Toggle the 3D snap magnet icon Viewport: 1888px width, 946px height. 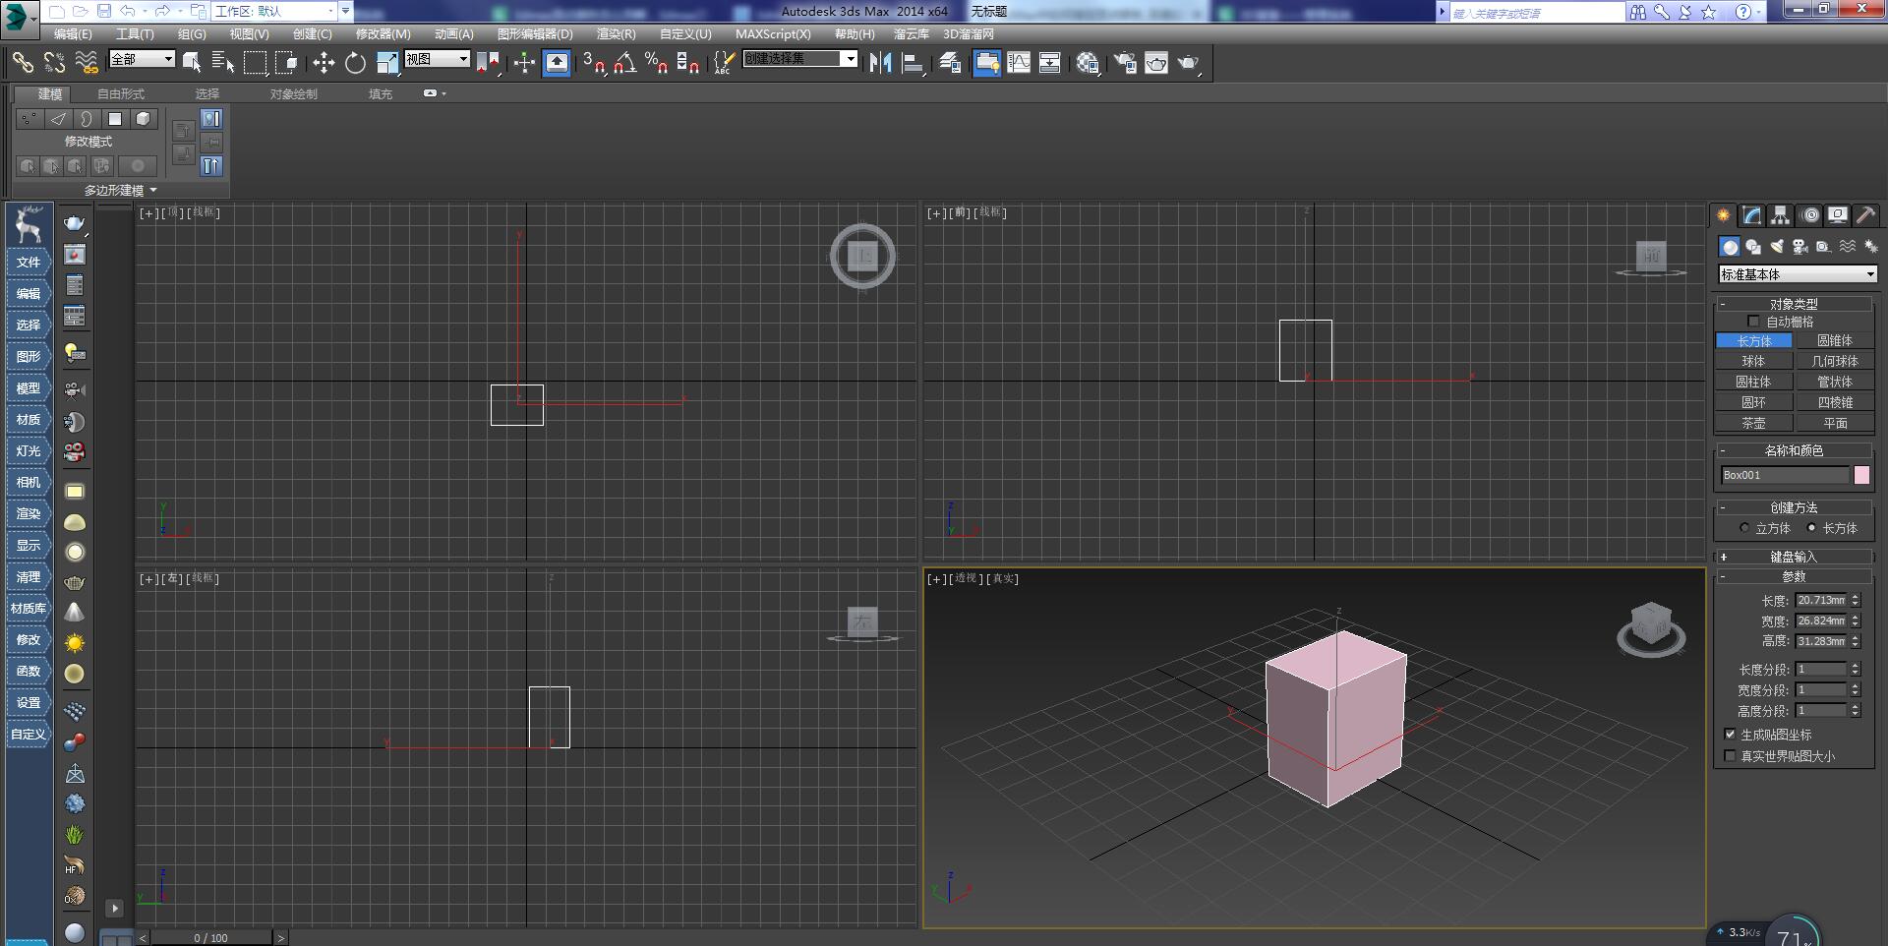coord(591,62)
